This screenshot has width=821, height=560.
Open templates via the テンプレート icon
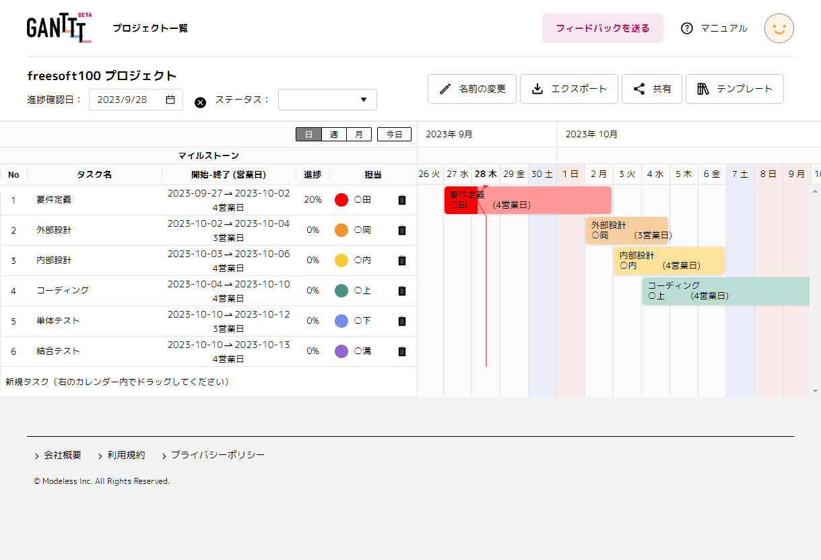pyautogui.click(x=704, y=88)
